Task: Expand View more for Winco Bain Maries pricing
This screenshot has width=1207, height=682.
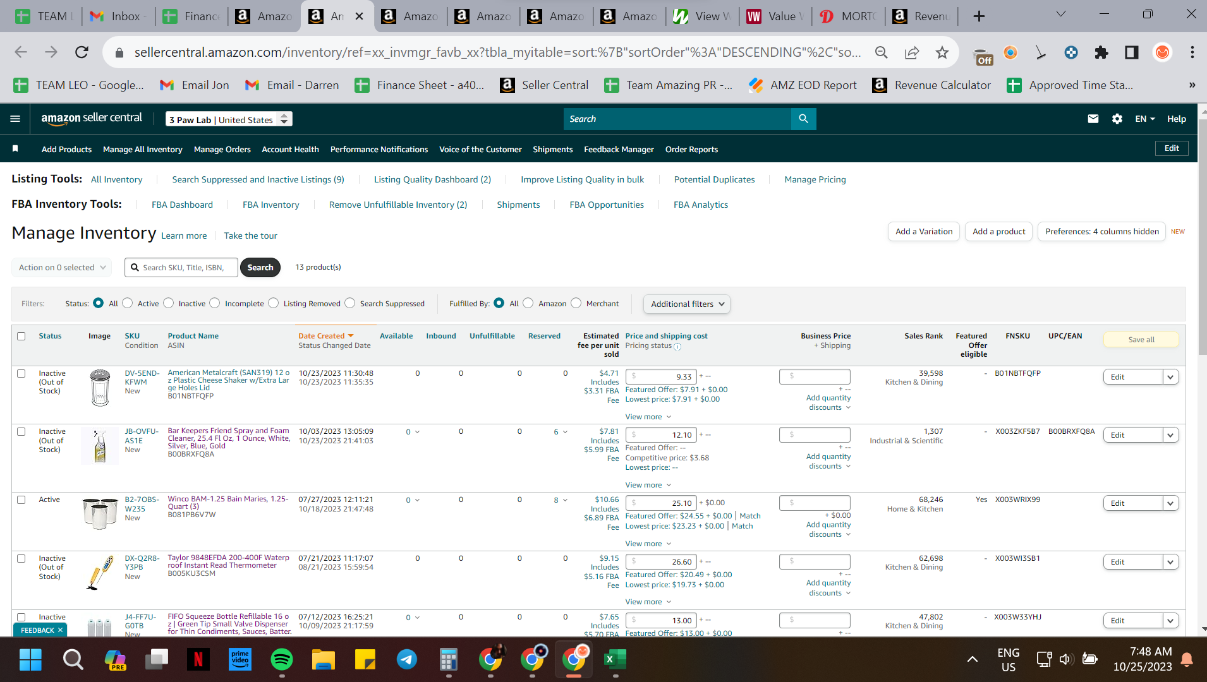Action: click(648, 544)
